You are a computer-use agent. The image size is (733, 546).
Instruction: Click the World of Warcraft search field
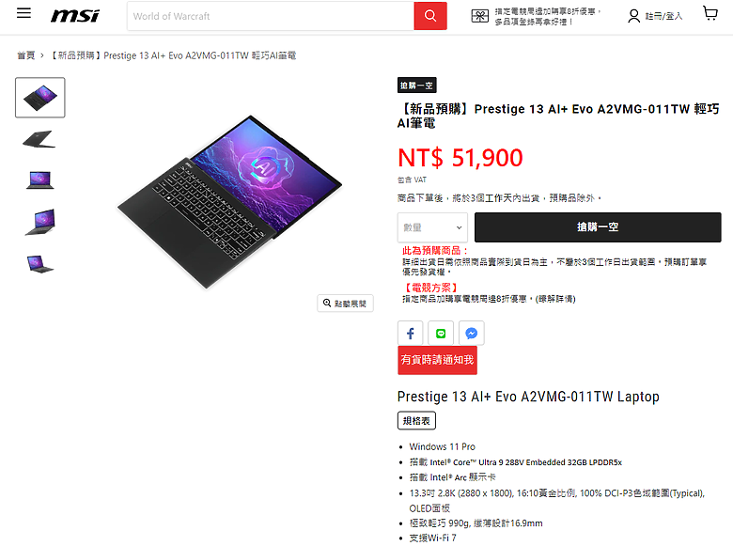pos(271,16)
